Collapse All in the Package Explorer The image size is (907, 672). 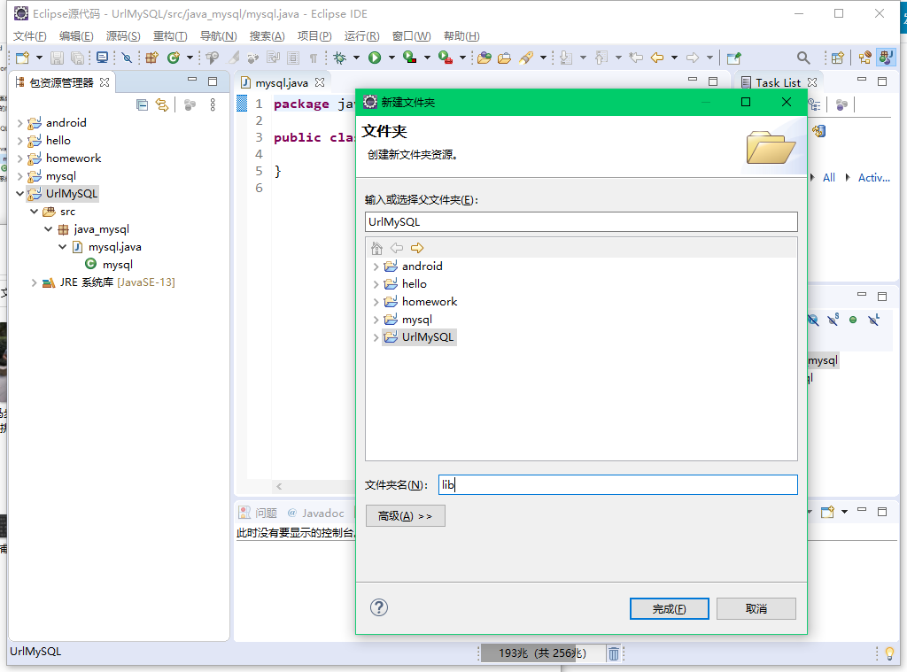pos(142,104)
